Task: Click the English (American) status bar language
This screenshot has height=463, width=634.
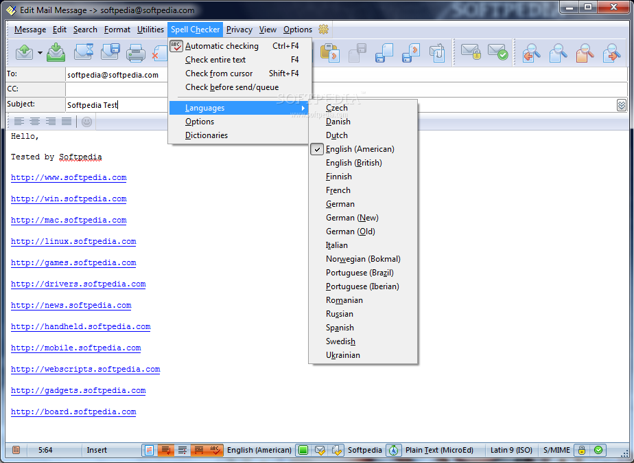Action: pyautogui.click(x=259, y=450)
